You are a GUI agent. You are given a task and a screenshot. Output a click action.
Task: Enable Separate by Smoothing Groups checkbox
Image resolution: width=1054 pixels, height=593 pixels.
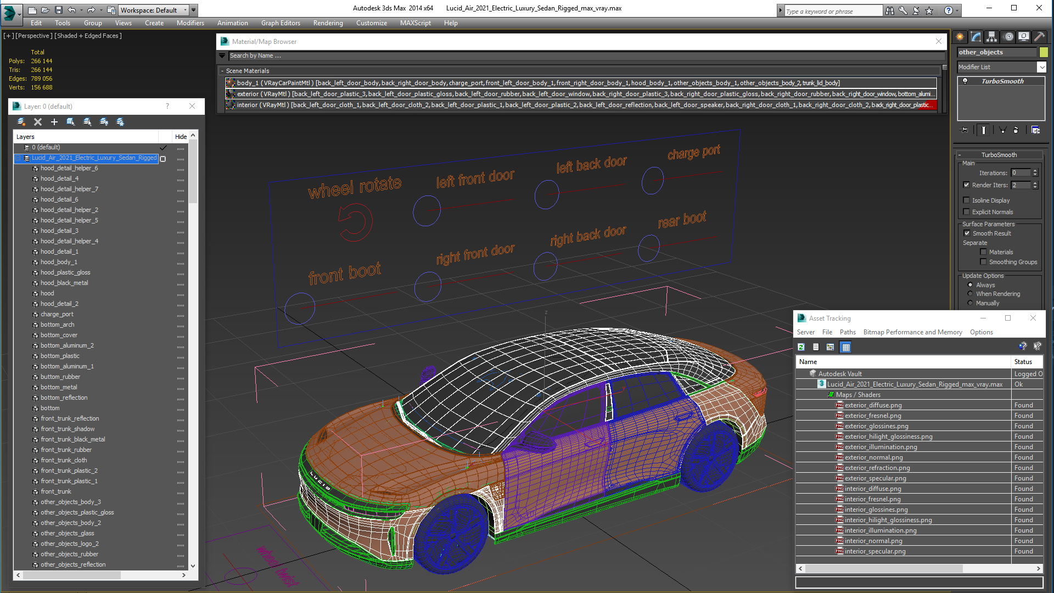[984, 262]
